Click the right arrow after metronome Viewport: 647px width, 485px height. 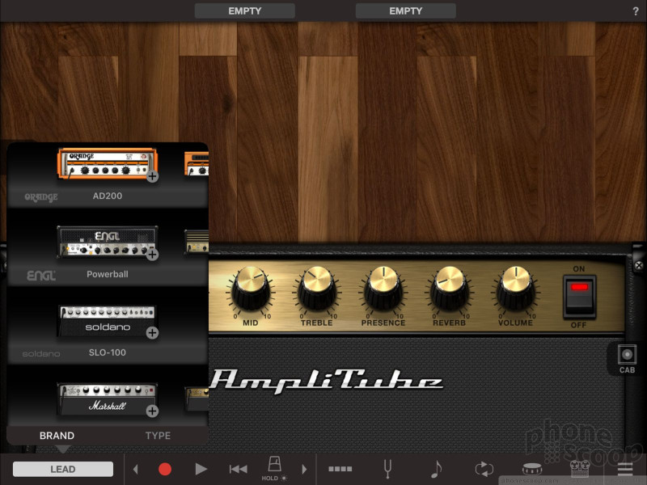point(305,469)
